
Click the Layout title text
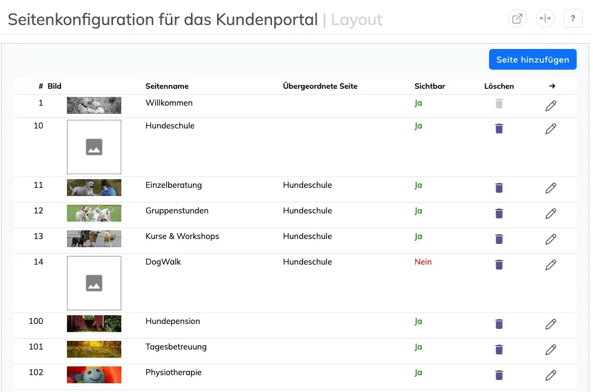click(x=357, y=20)
